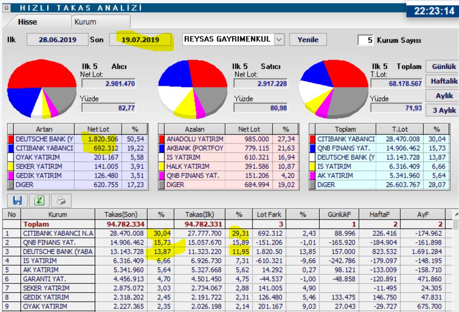Export table with Excel icon
Image resolution: width=459 pixels, height=312 pixels.
(39, 200)
